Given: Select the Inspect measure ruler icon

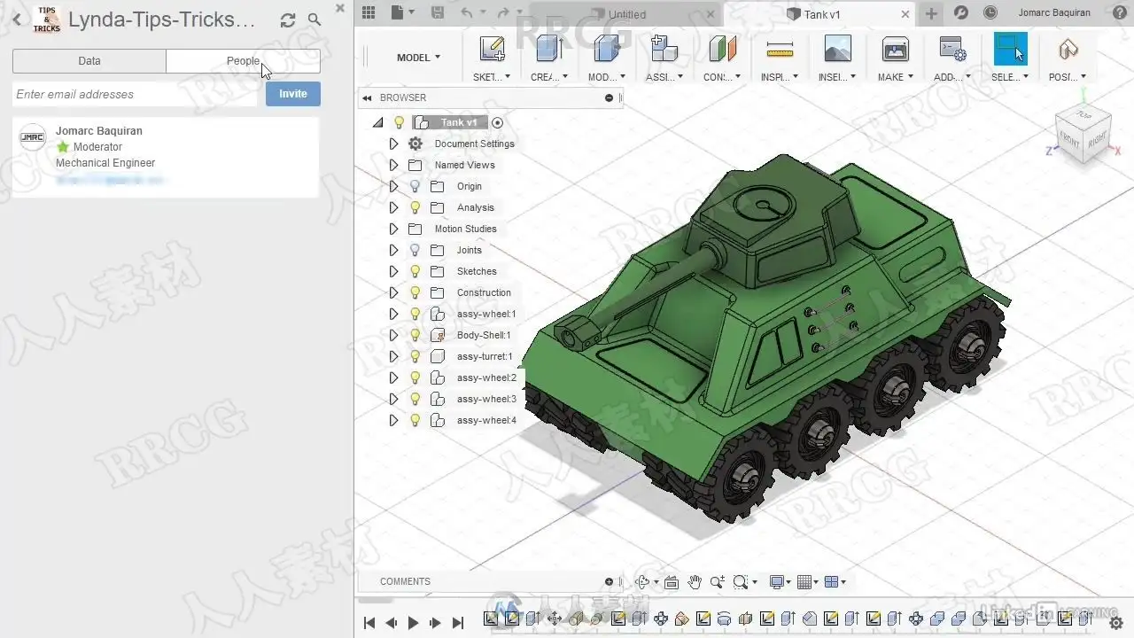Looking at the screenshot, I should (780, 49).
